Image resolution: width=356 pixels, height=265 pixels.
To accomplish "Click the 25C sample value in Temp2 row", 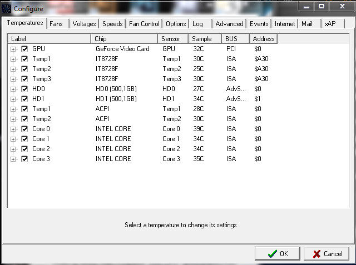I will tap(199, 69).
